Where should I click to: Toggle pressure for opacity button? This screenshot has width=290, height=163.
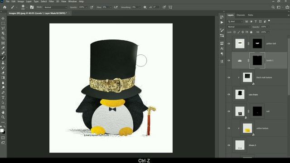point(92,7)
